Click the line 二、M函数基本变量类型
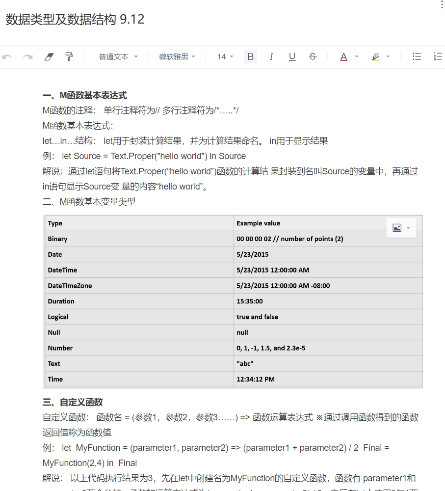Image resolution: width=445 pixels, height=491 pixels. pyautogui.click(x=89, y=202)
